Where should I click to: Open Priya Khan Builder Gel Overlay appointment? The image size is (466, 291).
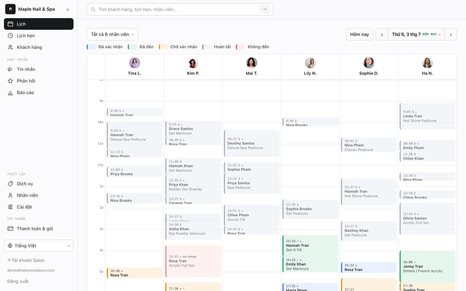point(193,185)
